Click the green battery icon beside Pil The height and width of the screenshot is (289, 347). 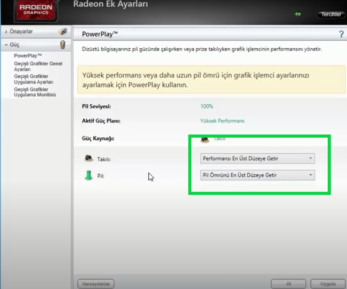(89, 175)
